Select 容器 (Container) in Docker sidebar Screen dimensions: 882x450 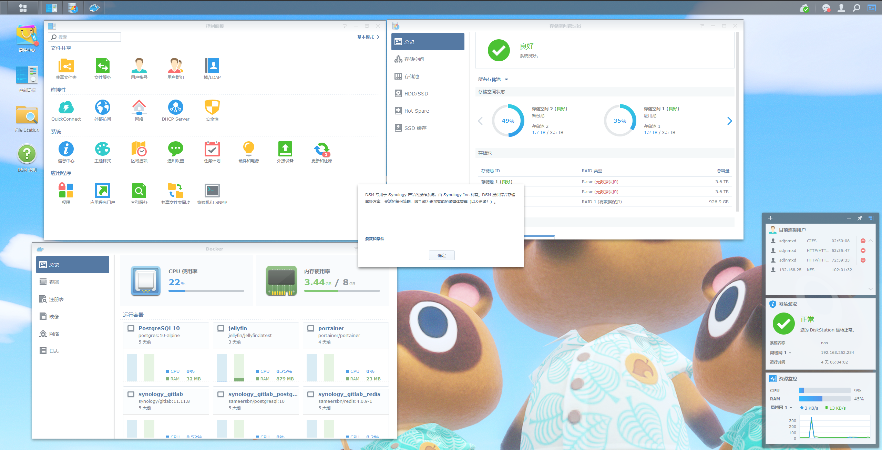(73, 282)
